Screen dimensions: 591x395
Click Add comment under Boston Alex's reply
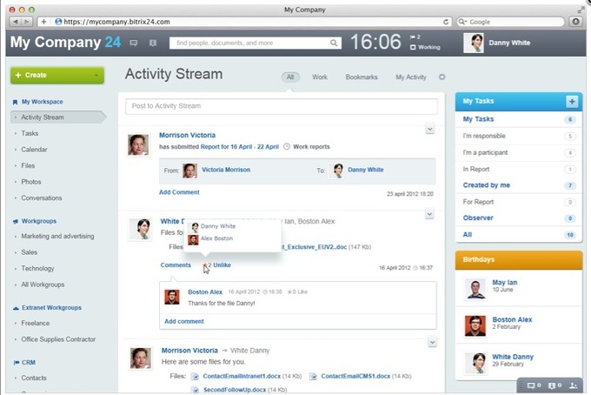pos(184,321)
